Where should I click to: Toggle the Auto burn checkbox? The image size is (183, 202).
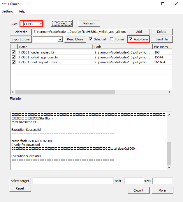click(131, 39)
